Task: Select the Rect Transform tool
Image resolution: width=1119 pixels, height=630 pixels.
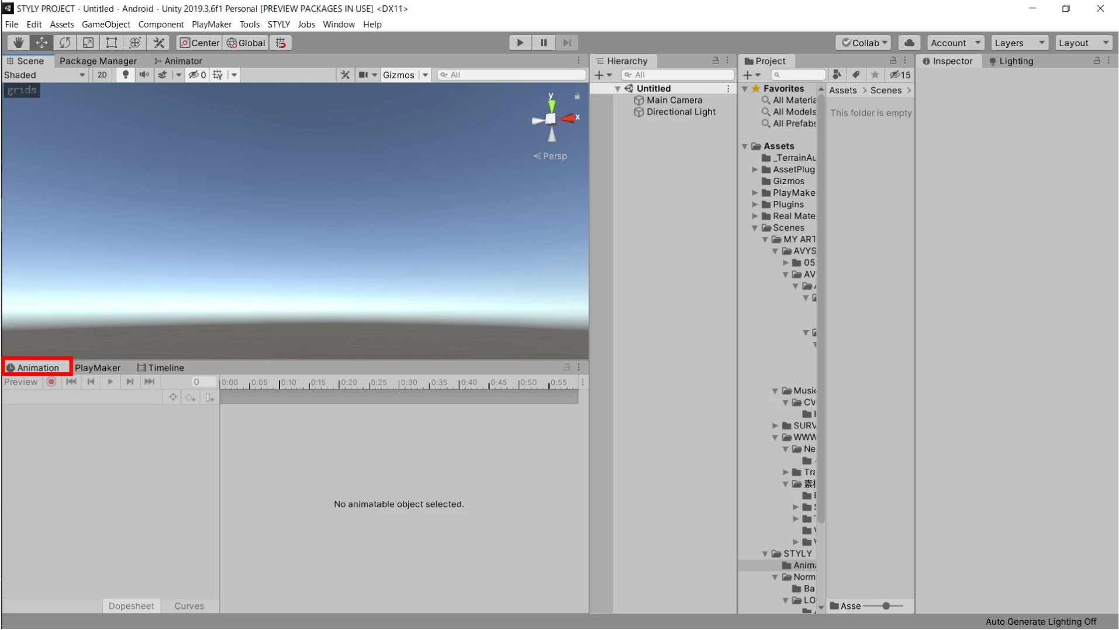Action: tap(112, 43)
